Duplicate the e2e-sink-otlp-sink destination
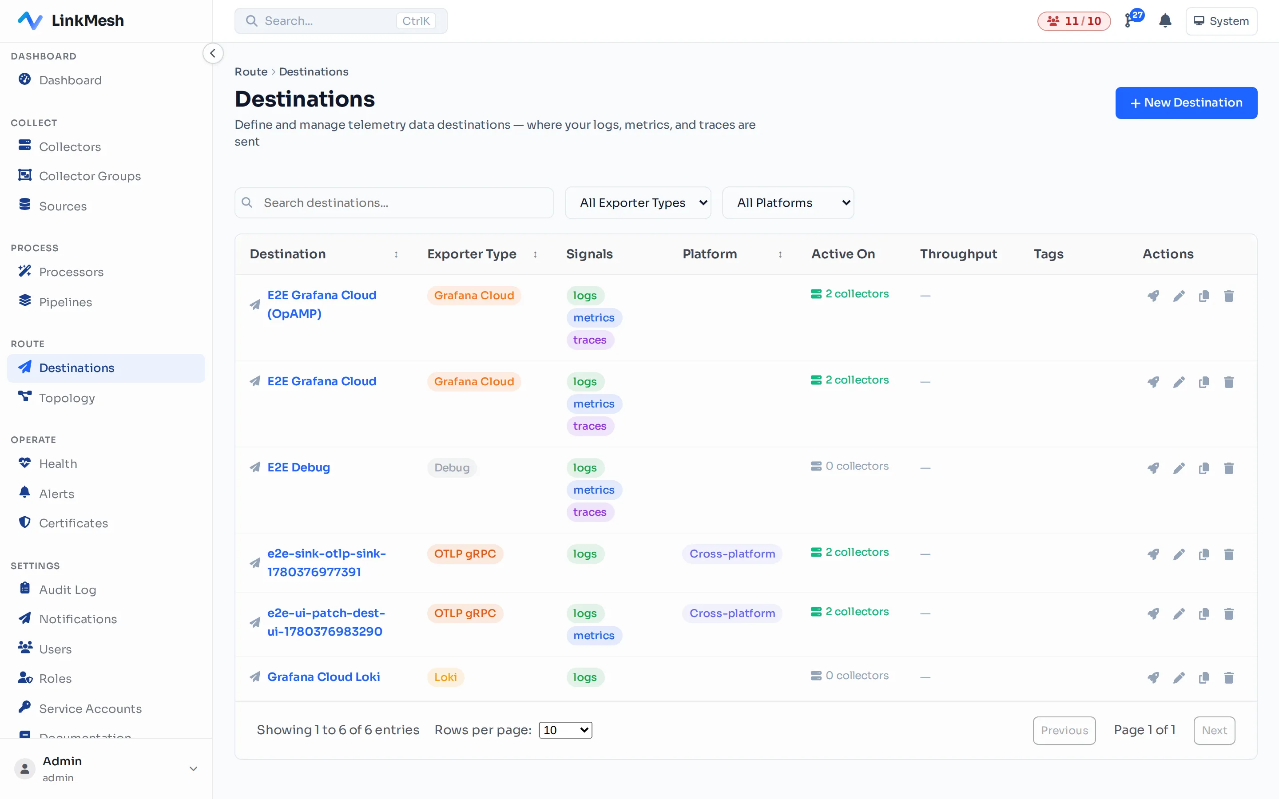This screenshot has width=1279, height=799. [1204, 554]
